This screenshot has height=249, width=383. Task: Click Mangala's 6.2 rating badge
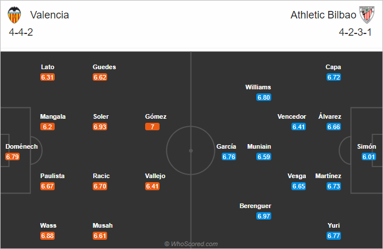(47, 127)
